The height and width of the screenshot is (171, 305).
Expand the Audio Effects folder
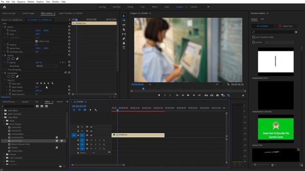point(2,111)
